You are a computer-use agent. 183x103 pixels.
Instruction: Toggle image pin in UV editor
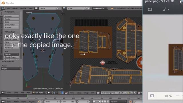[x=135, y=93]
